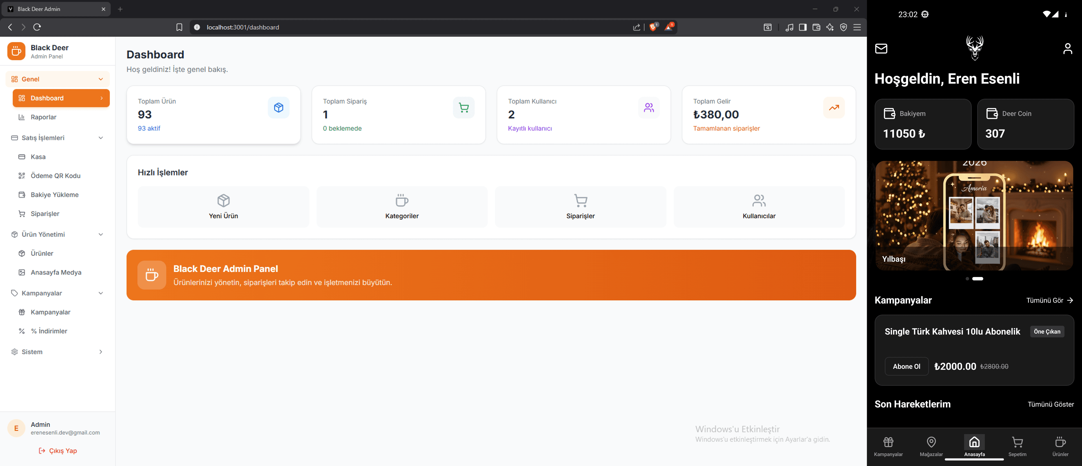The height and width of the screenshot is (466, 1082).
Task: Open the user profile icon in mobile app
Action: (x=1067, y=49)
